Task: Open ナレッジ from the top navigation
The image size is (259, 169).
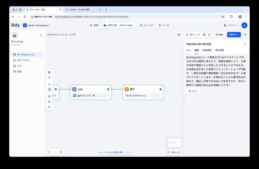Action: tap(147, 25)
